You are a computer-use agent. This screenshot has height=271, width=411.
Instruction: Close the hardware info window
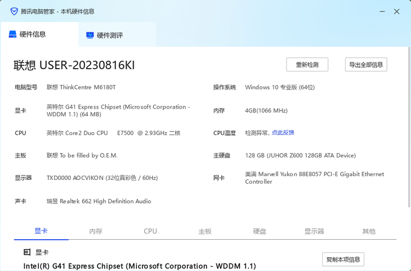click(397, 11)
